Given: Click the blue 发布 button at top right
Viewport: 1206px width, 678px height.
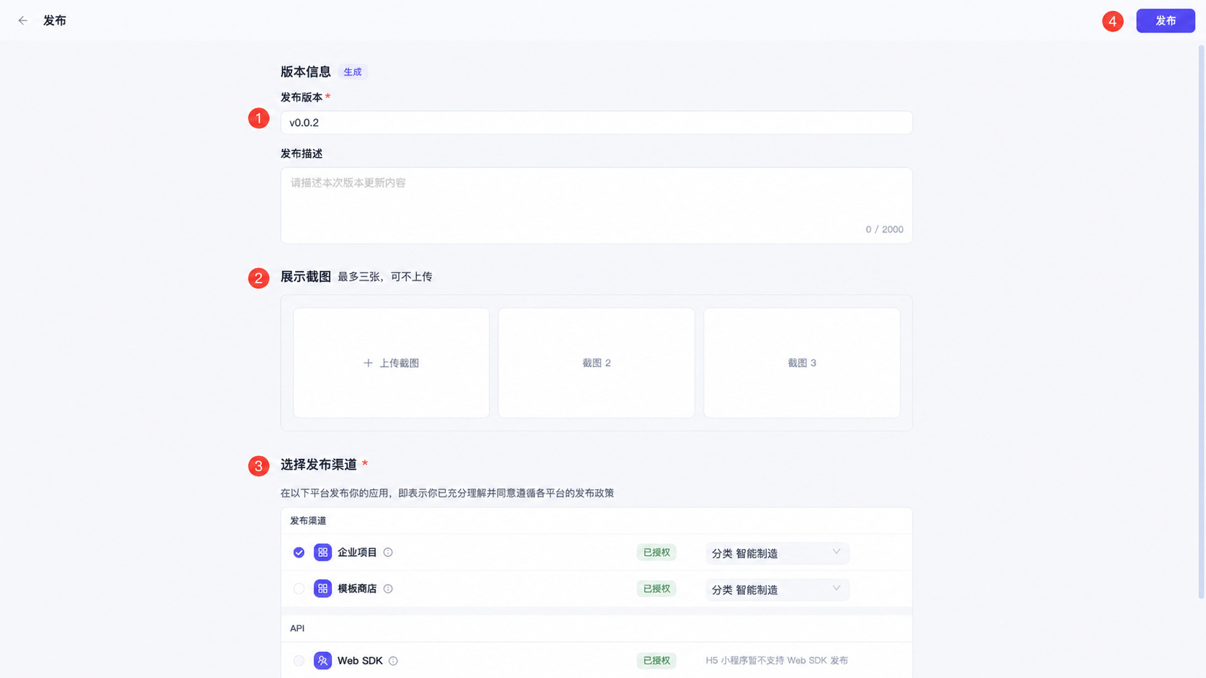Looking at the screenshot, I should coord(1166,21).
